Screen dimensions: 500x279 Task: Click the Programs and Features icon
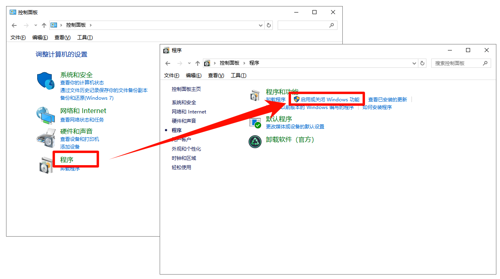[255, 96]
